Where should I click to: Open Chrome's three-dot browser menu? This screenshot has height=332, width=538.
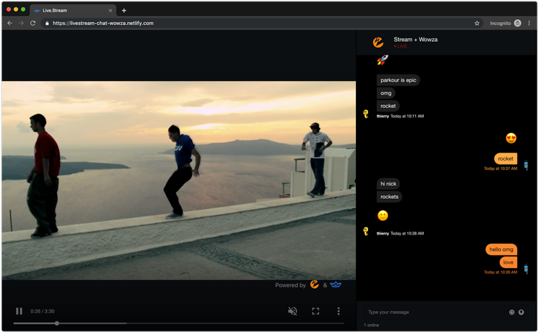point(529,23)
